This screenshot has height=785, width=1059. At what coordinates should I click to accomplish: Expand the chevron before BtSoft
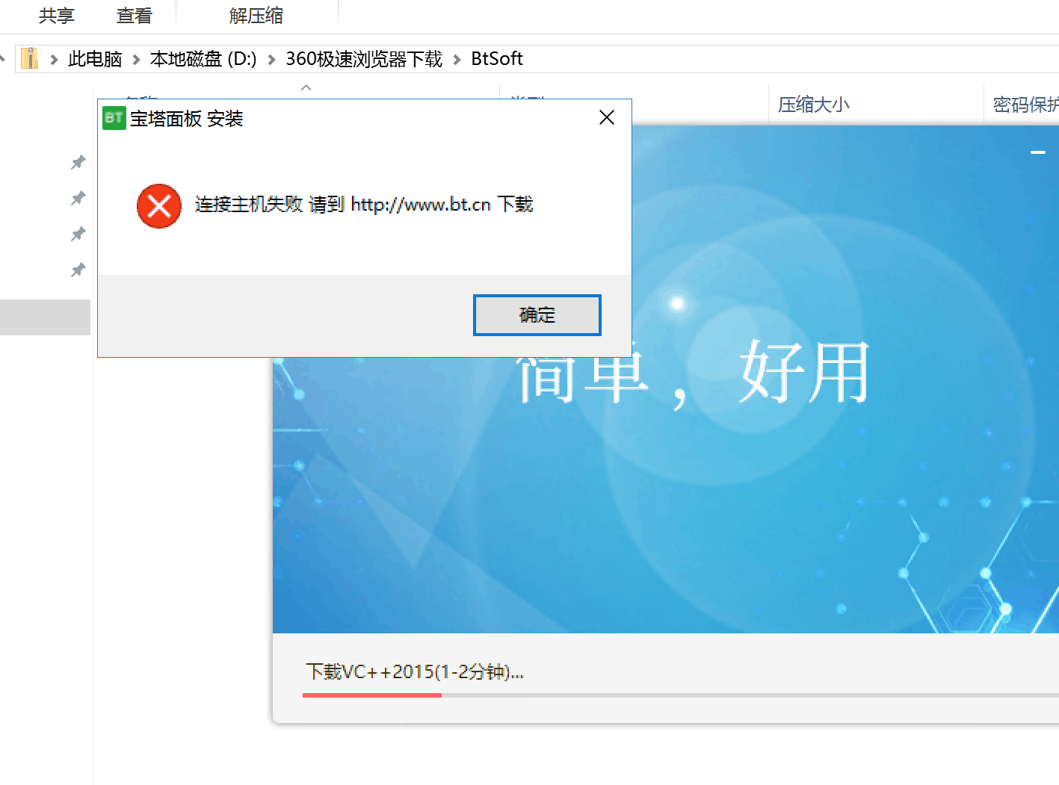click(457, 60)
